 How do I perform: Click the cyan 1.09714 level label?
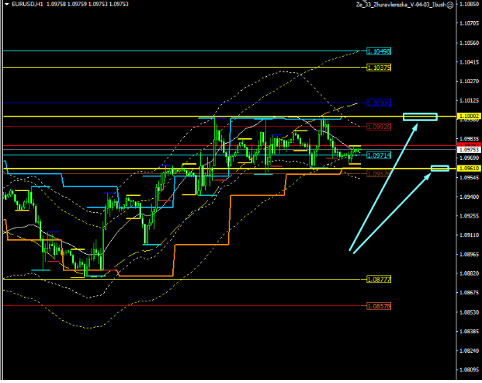[378, 155]
